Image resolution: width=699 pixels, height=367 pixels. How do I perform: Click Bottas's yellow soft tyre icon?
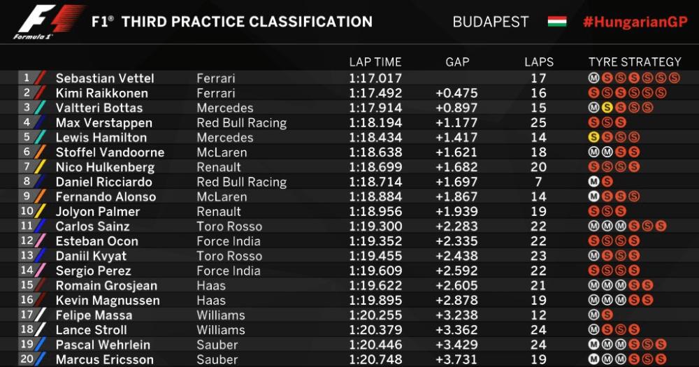[607, 108]
